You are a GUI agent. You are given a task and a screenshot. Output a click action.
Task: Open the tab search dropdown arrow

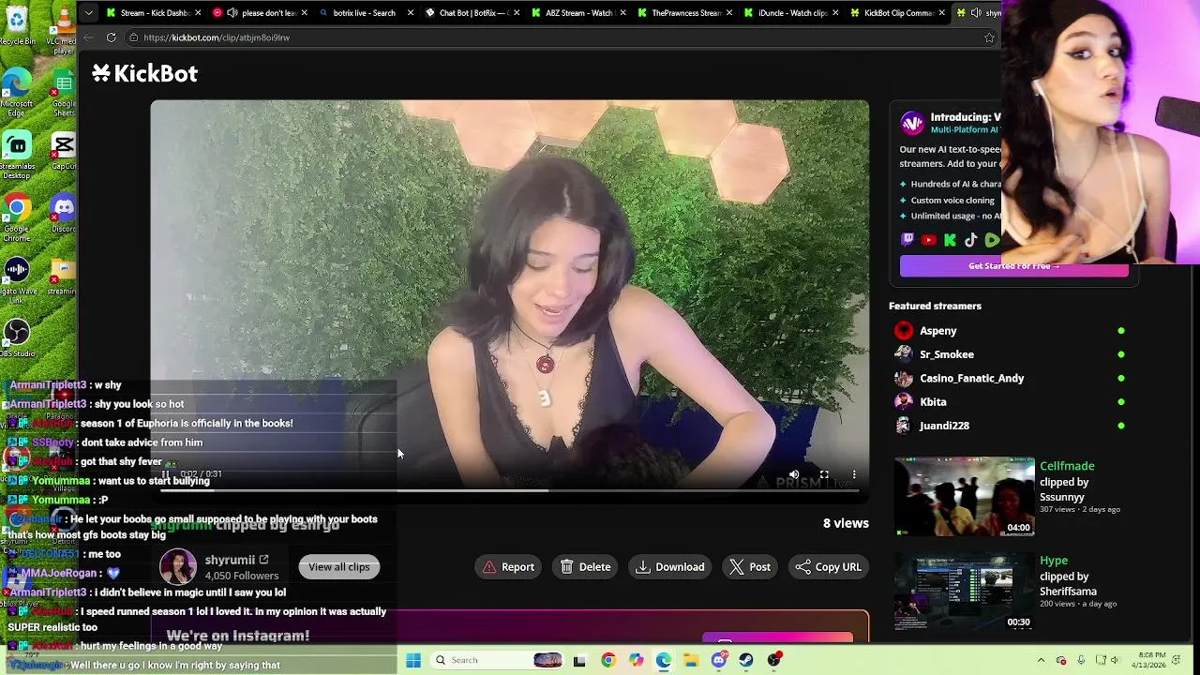88,13
